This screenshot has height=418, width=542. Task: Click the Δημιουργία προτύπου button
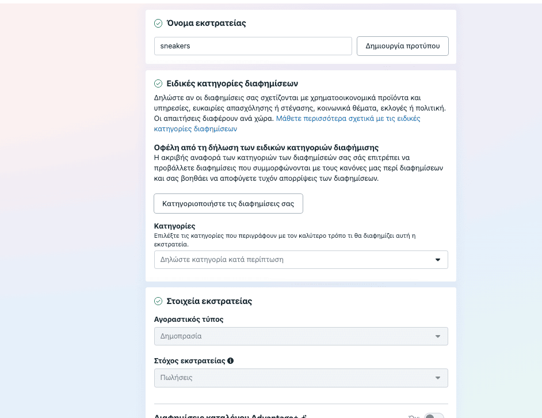(403, 46)
